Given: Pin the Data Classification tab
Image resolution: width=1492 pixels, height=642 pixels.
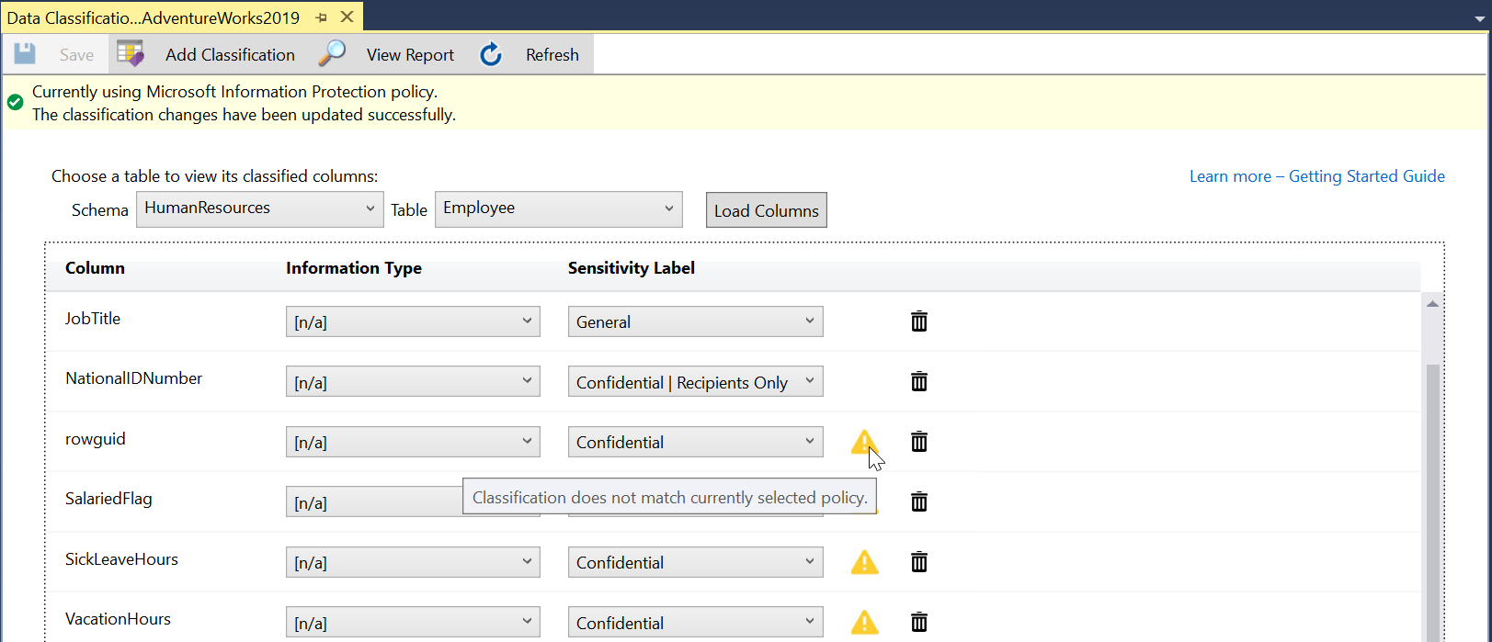Looking at the screenshot, I should pos(321,17).
